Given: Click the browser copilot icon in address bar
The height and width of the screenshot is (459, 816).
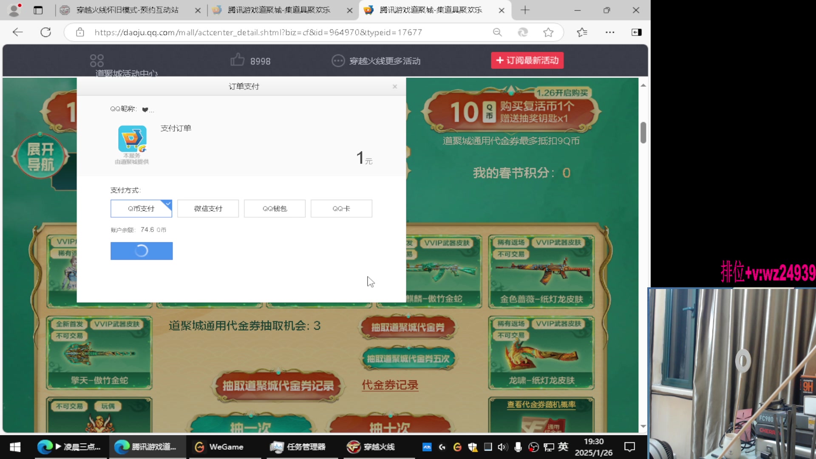Looking at the screenshot, I should (523, 32).
